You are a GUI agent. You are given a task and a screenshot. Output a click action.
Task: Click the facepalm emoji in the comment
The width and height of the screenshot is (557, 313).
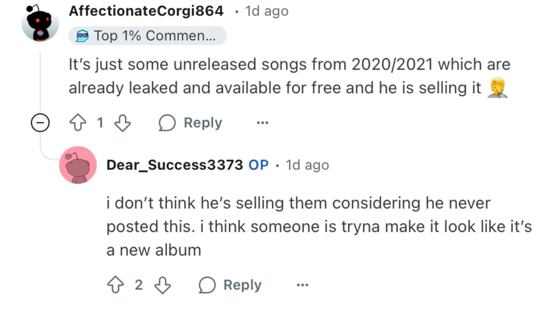point(497,88)
